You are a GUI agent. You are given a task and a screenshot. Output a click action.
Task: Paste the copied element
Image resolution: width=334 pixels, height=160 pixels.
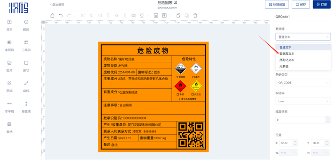click(187, 15)
